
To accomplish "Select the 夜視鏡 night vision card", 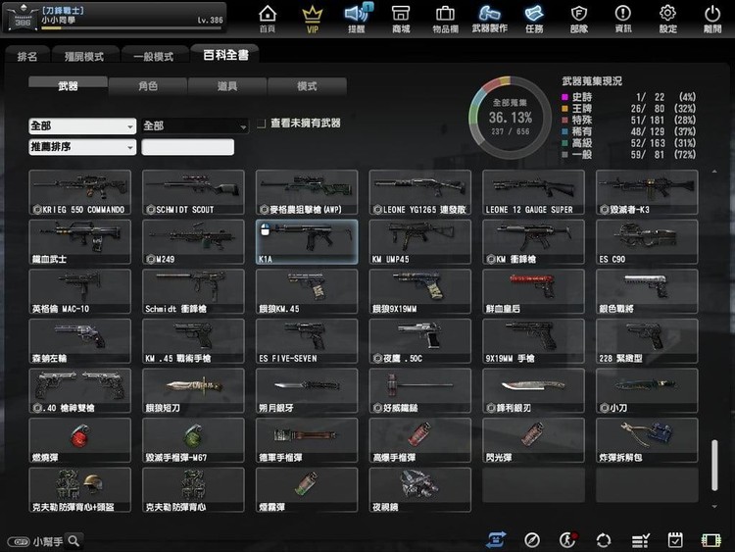I will pos(420,489).
